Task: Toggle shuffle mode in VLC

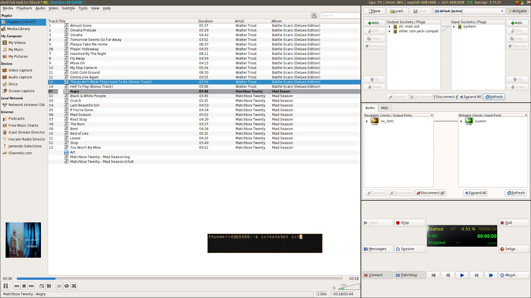Action: pos(74,286)
